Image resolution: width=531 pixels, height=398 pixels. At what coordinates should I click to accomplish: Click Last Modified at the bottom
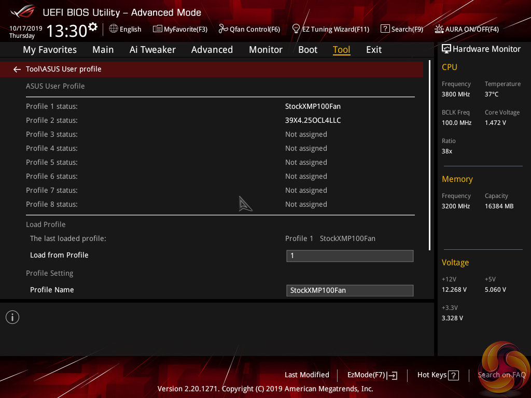tap(307, 375)
